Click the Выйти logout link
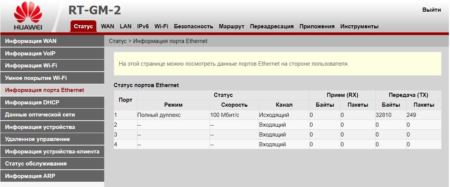 (x=431, y=10)
